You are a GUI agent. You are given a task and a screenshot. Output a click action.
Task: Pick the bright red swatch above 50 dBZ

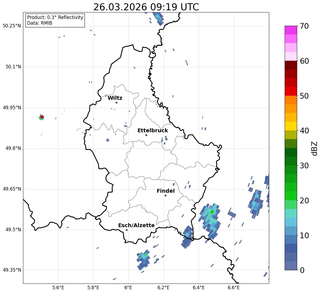291,91
